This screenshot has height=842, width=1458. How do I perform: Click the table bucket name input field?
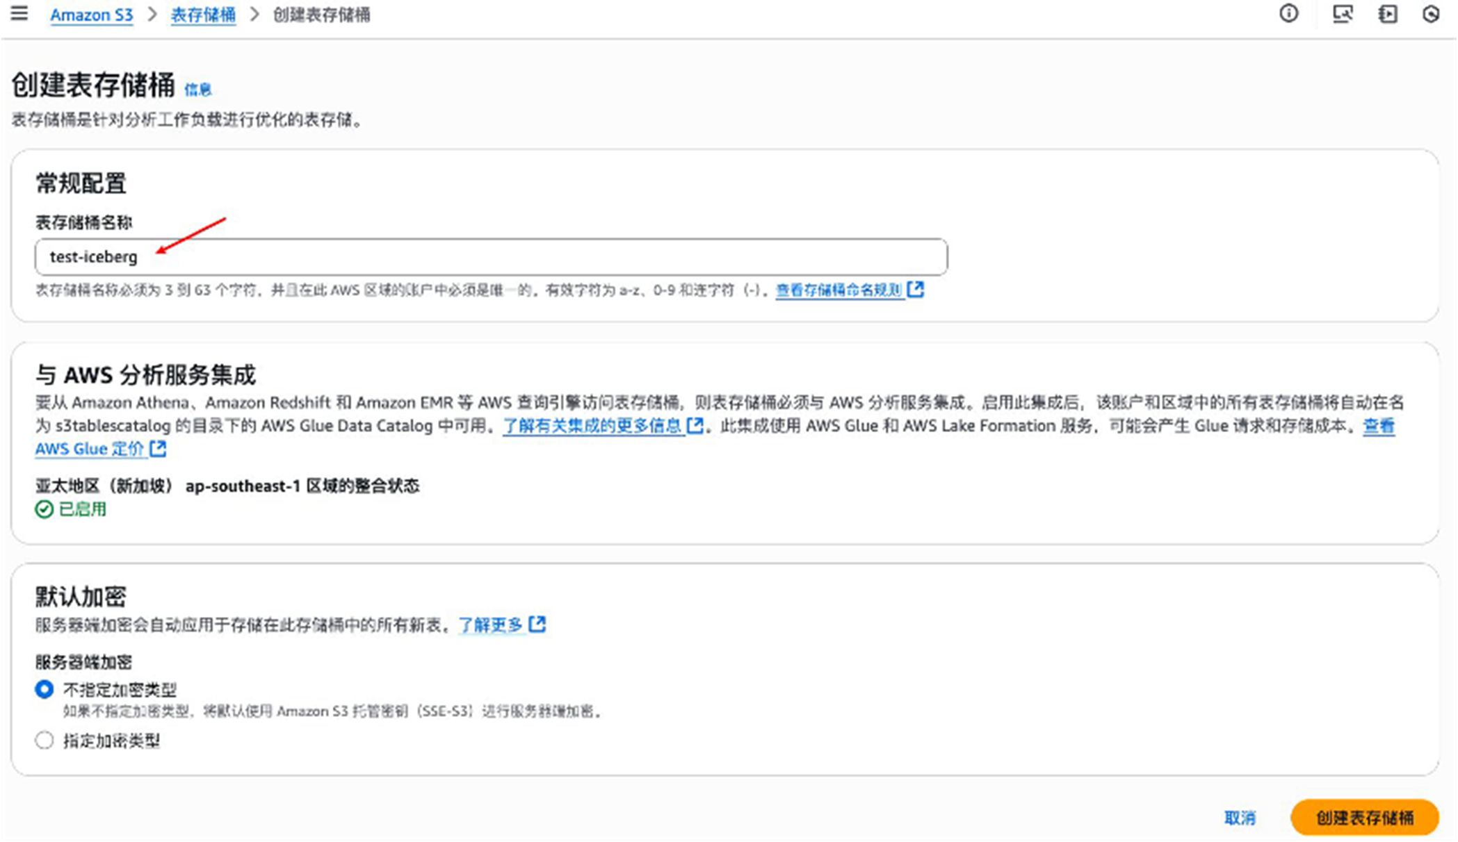tap(491, 257)
